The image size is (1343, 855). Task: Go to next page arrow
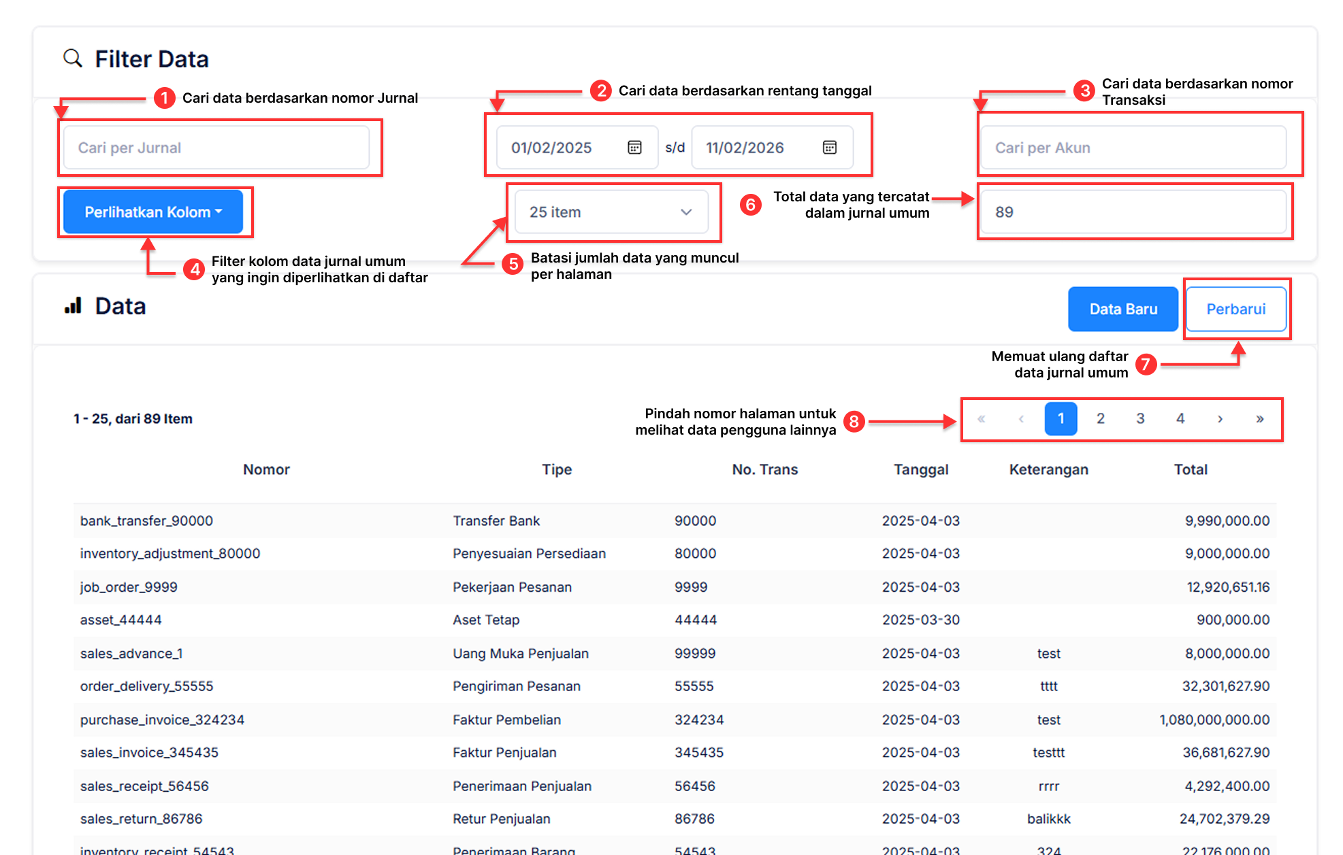pyautogui.click(x=1220, y=419)
